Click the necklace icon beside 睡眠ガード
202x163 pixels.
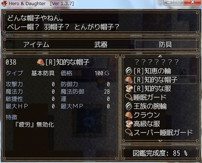point(129,97)
